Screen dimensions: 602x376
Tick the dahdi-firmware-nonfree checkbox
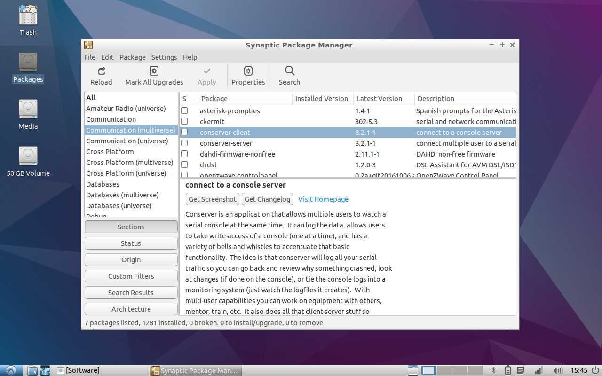coord(184,154)
